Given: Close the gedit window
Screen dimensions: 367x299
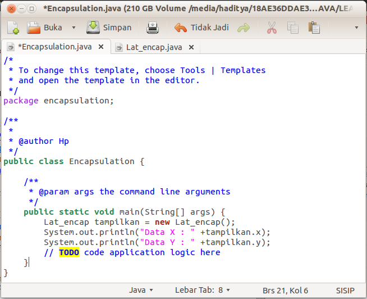Looking at the screenshot, I should (x=11, y=9).
